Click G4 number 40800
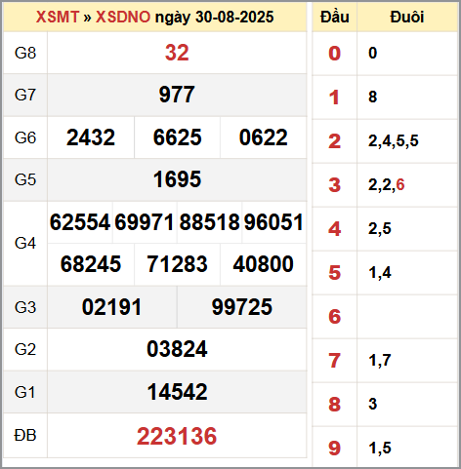 click(263, 264)
